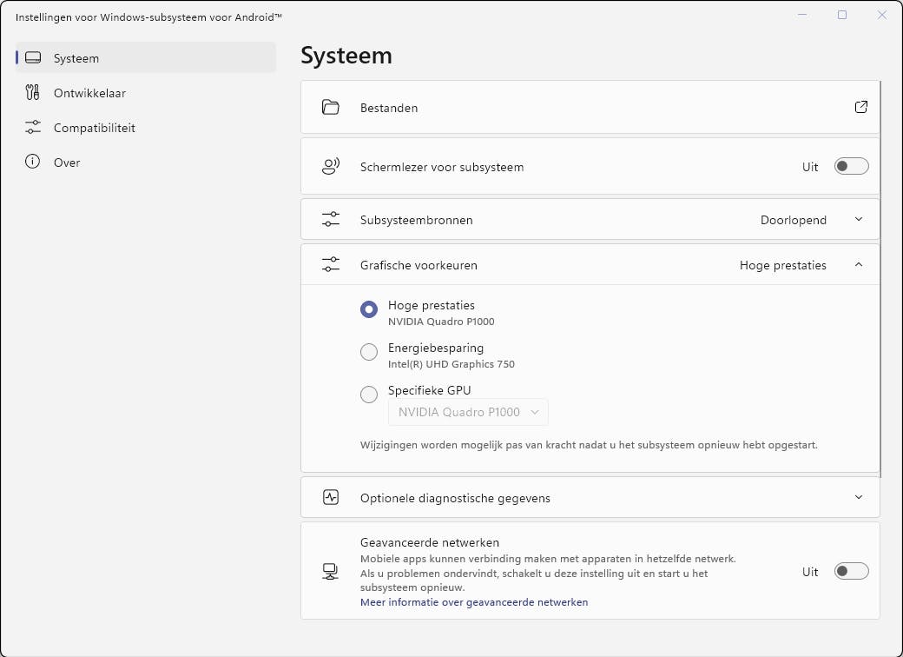Click the Optionele diagnostische gegevens pulse icon
Viewport: 903px width, 657px height.
(330, 498)
